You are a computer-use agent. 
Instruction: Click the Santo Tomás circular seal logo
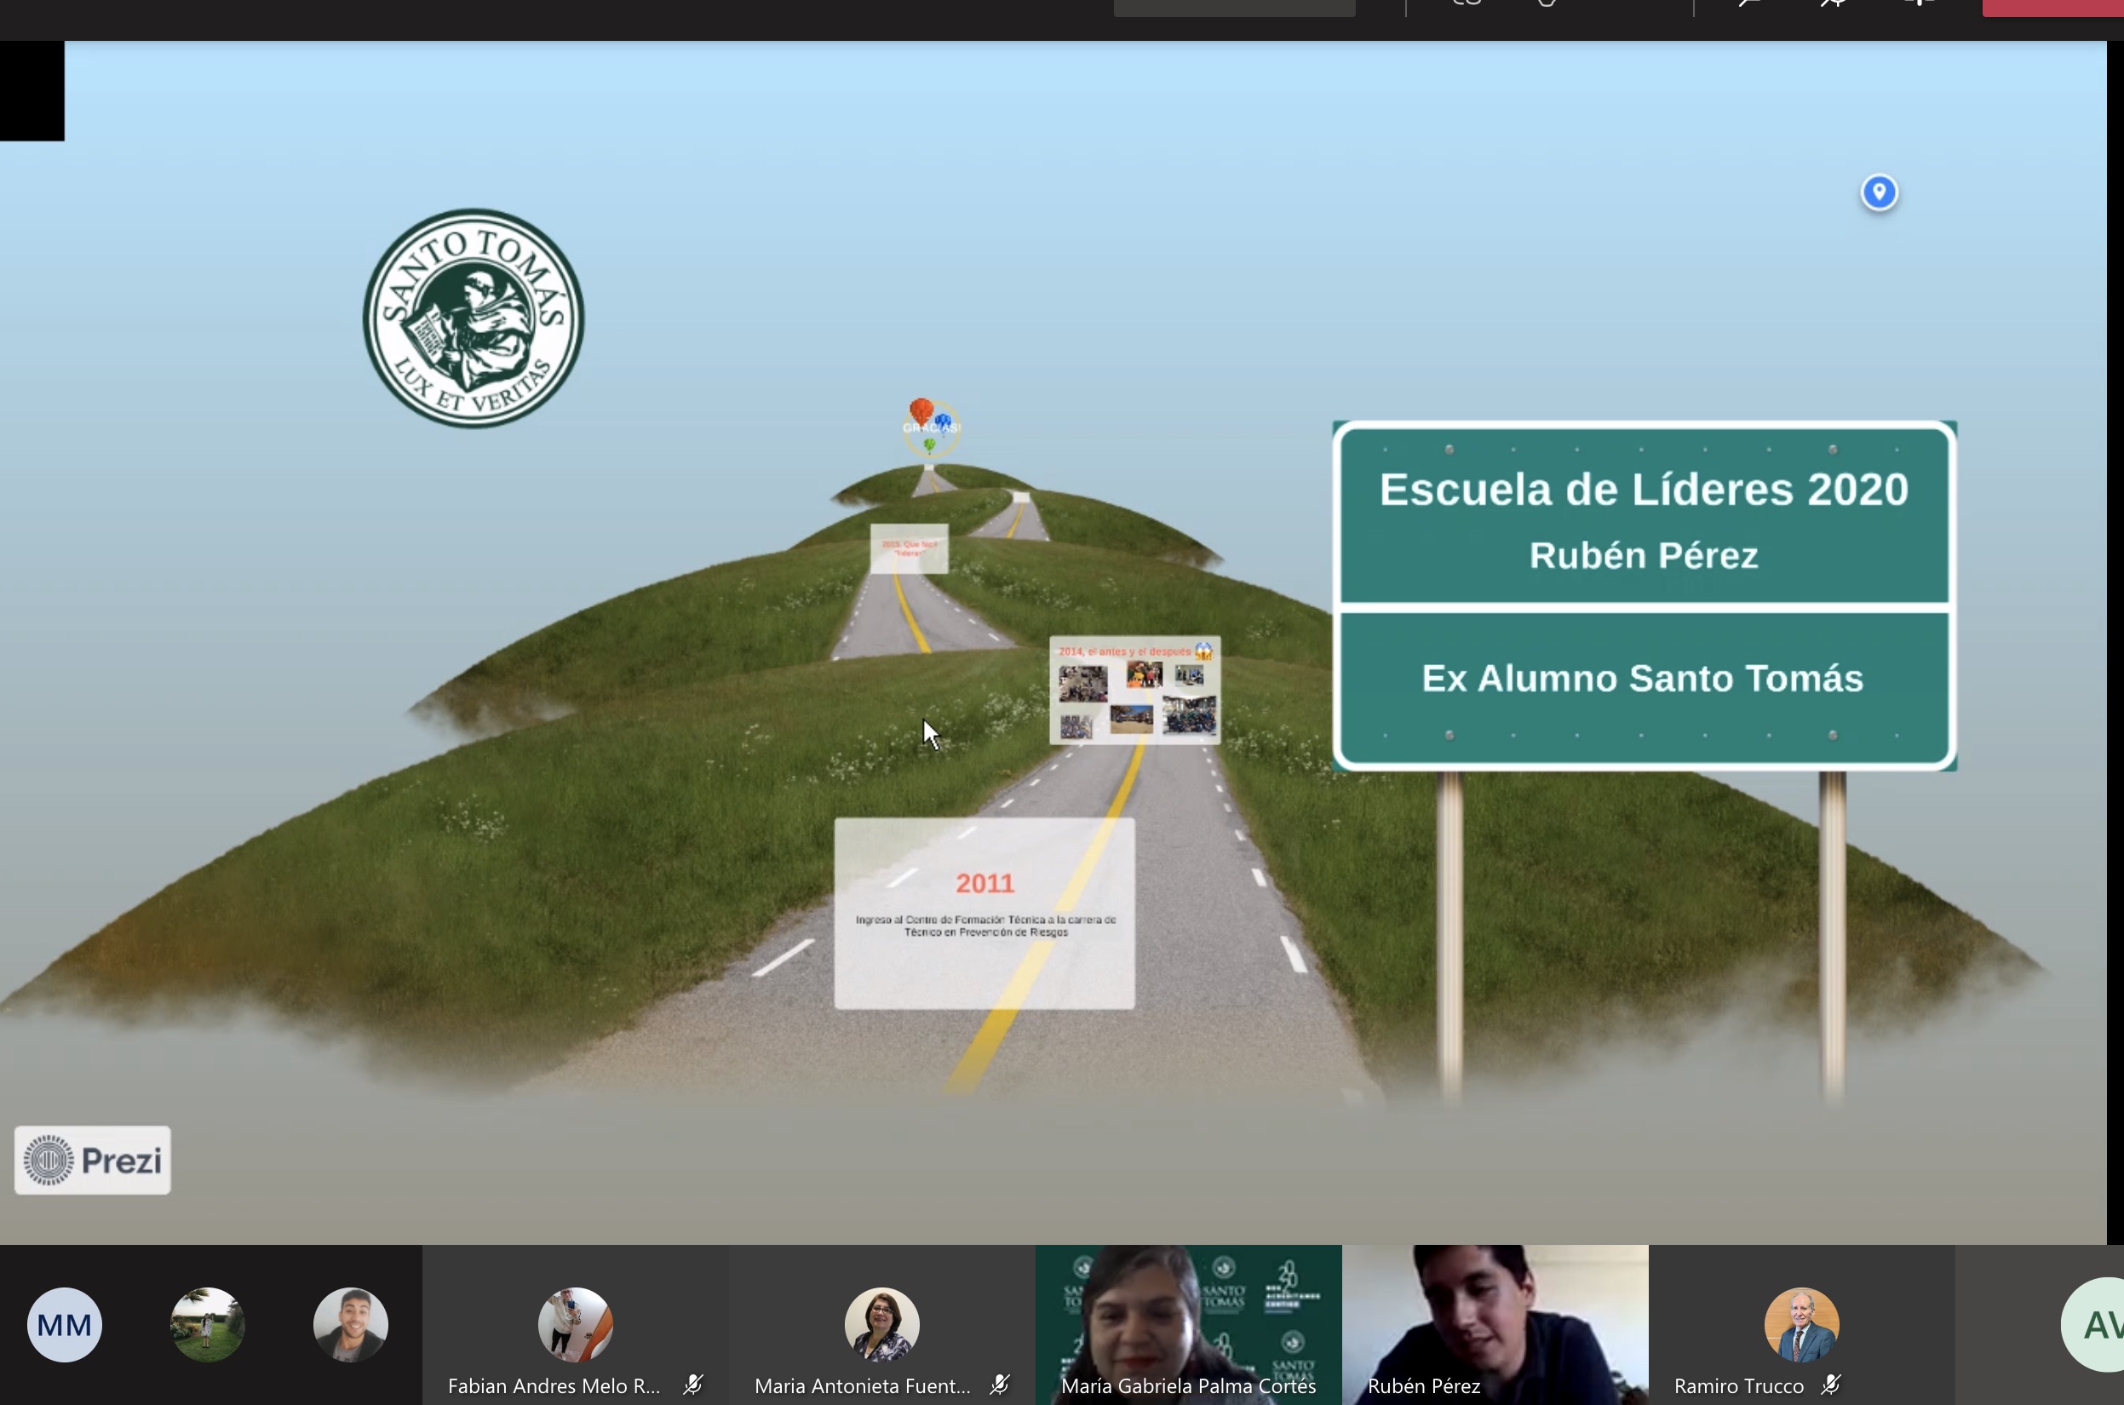click(474, 318)
